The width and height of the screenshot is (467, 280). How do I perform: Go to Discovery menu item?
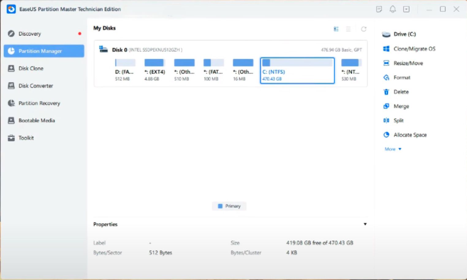pyautogui.click(x=44, y=33)
